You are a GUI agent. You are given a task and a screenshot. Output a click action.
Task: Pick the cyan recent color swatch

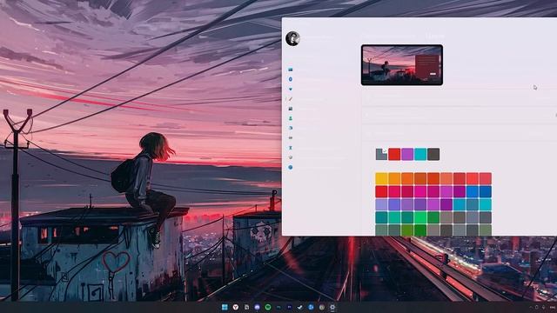click(x=420, y=155)
